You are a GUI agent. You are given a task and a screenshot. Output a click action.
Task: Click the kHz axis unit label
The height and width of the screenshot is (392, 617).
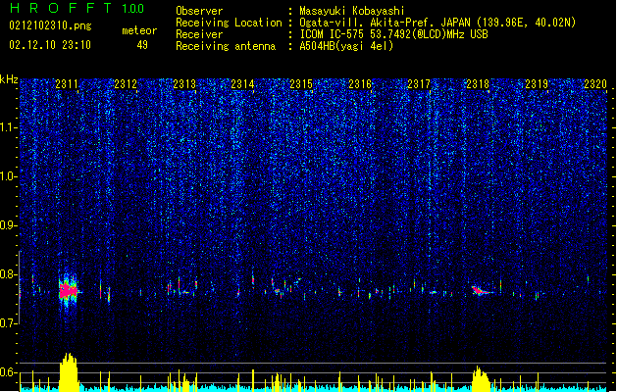(x=9, y=79)
